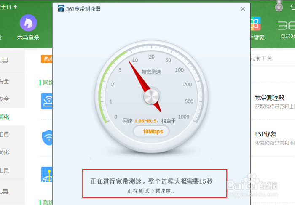Open 宽带测速器 tool entry on right
Viewport: 295px width, 205px height.
(269, 98)
